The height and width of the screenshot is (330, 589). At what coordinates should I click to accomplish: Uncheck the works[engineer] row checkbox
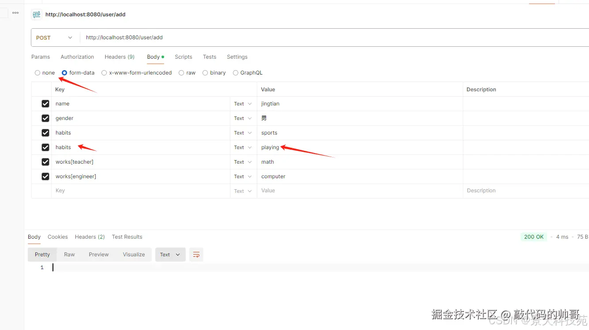(45, 176)
